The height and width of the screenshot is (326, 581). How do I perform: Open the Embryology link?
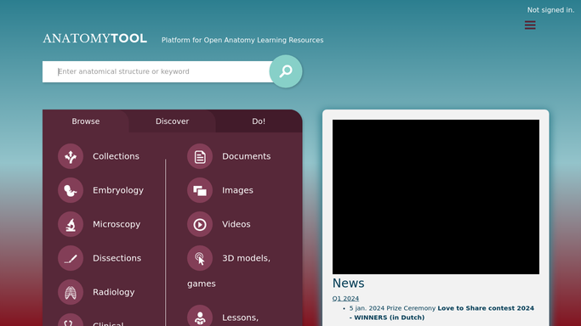pyautogui.click(x=118, y=190)
